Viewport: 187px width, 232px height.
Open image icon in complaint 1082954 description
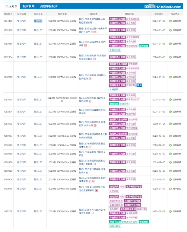(x=94, y=59)
